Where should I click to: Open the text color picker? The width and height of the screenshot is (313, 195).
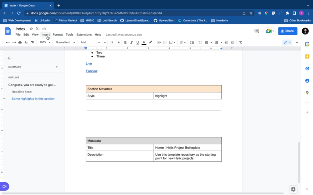click(144, 43)
